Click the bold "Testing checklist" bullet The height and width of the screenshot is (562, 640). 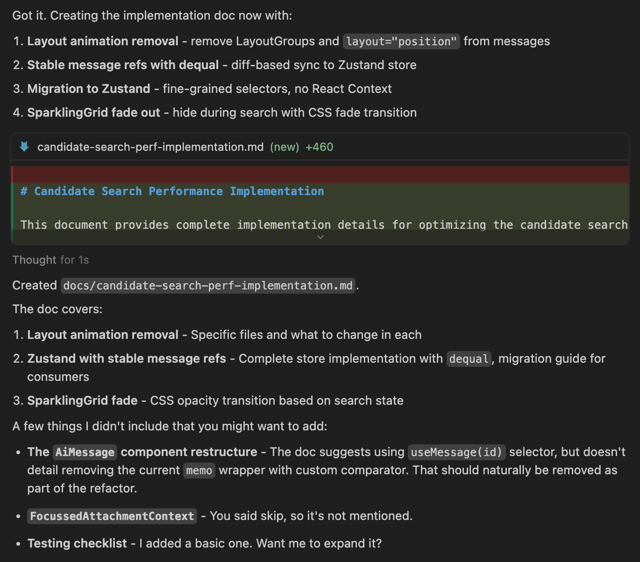click(x=77, y=543)
